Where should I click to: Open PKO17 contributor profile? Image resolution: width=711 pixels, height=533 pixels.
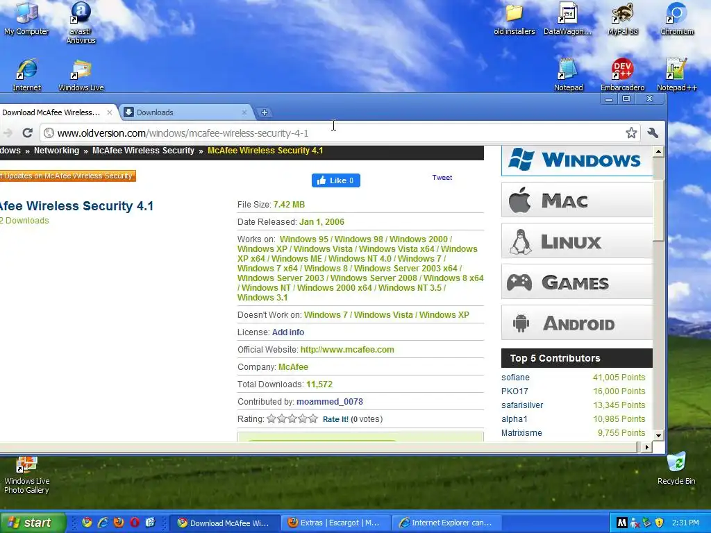[x=515, y=391]
